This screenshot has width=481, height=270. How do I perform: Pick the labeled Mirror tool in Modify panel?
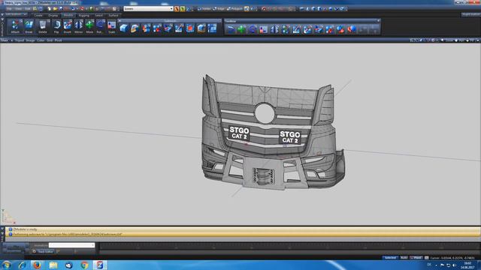click(x=78, y=26)
